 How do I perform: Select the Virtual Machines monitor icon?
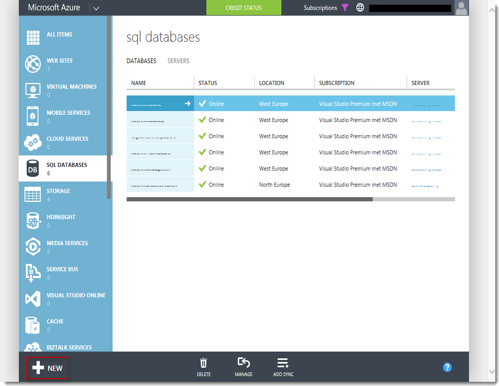pyautogui.click(x=33, y=90)
